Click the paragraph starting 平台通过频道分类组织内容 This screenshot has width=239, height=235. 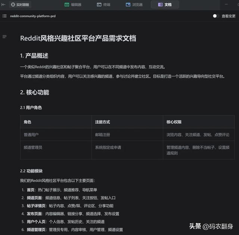coord(122,76)
